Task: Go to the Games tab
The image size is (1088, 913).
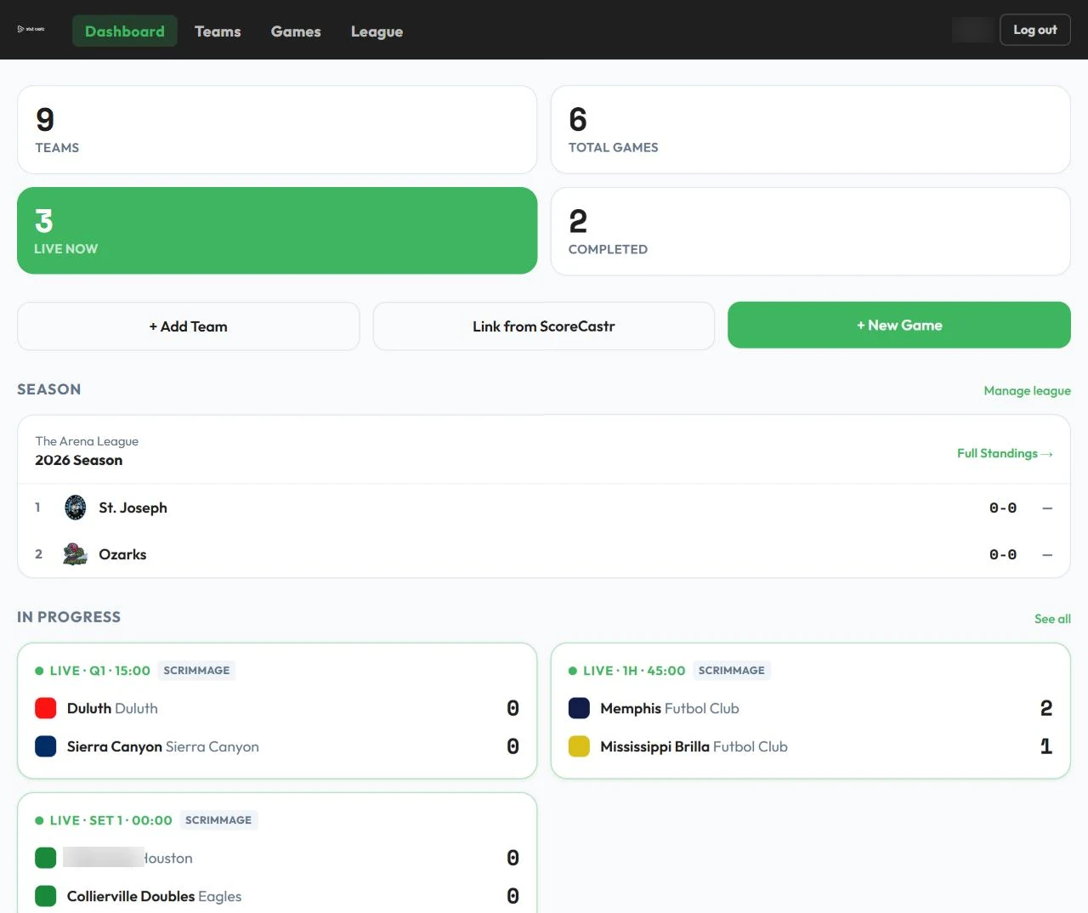Action: click(296, 31)
